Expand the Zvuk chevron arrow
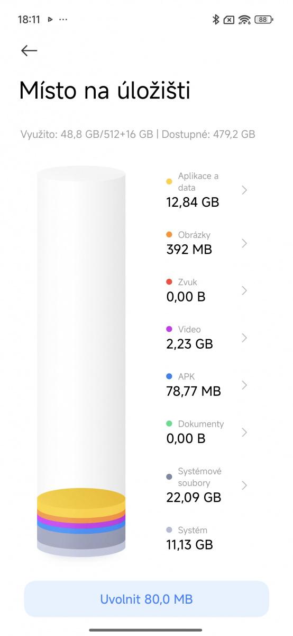The height and width of the screenshot is (636, 293). [244, 290]
